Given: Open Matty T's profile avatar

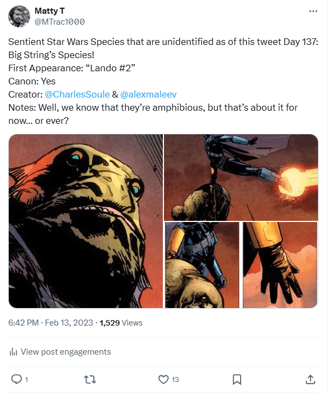Looking at the screenshot, I should tap(19, 16).
